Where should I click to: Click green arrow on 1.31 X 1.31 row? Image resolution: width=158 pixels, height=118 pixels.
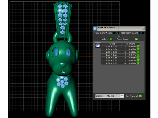pos(138,63)
